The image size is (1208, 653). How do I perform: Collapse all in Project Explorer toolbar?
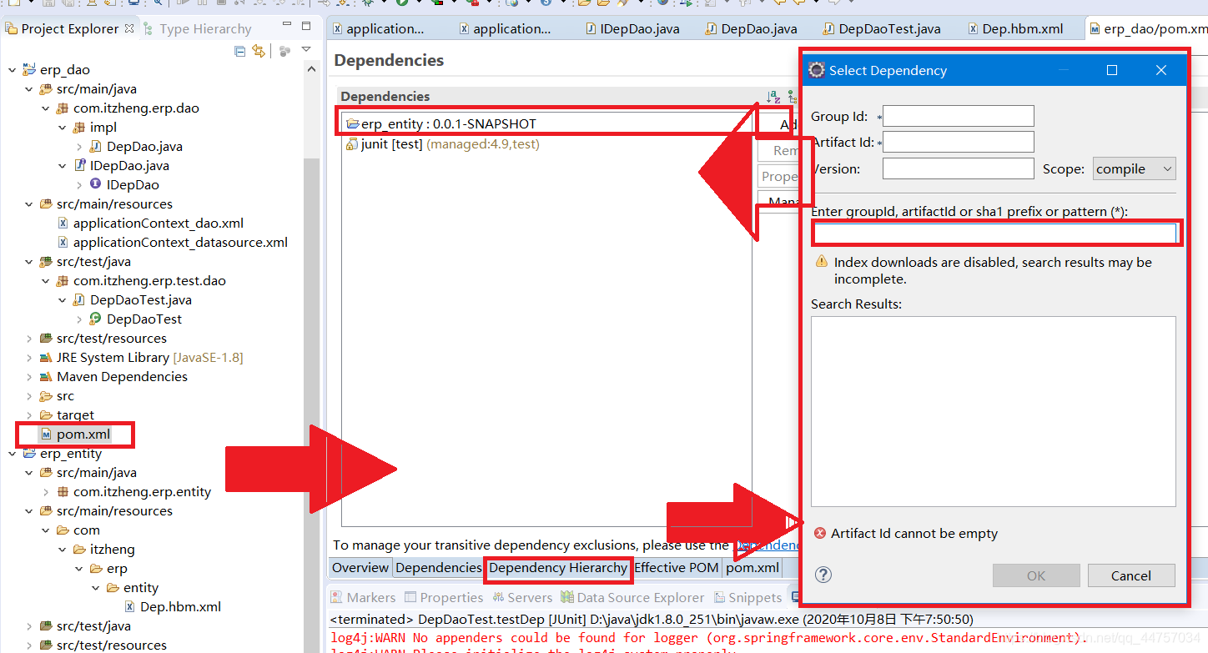pos(240,51)
